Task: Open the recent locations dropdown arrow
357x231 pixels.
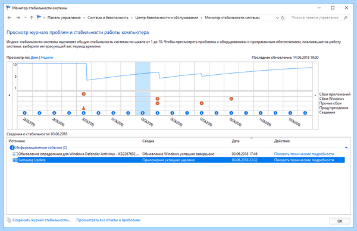Action: point(25,18)
